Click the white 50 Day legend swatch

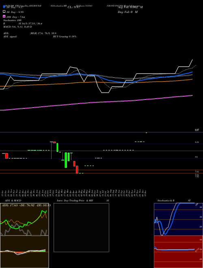pos(4,12)
